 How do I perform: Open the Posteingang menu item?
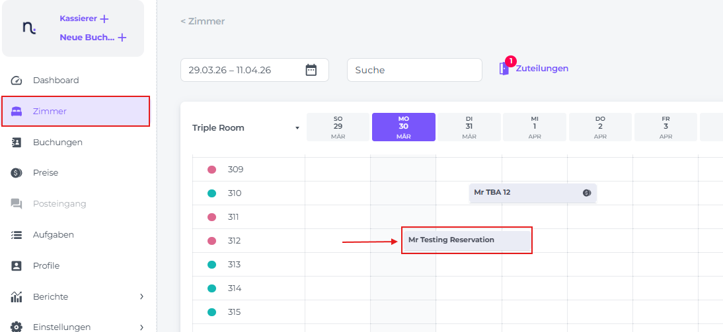tap(59, 204)
